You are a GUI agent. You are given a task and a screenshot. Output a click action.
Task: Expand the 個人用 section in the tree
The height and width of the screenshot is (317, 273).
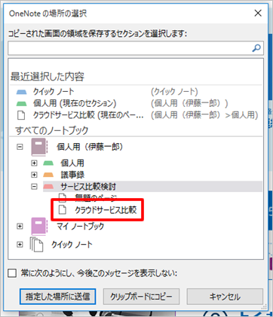(34, 163)
